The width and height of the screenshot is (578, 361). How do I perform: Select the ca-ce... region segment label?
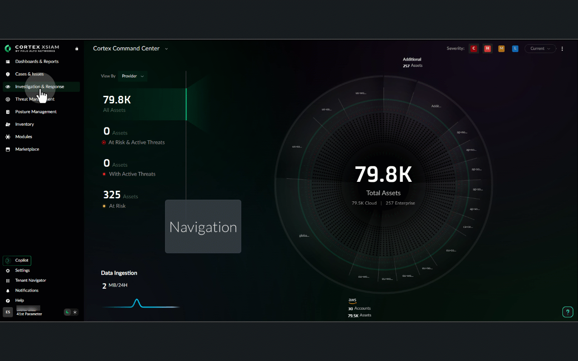tap(468, 226)
